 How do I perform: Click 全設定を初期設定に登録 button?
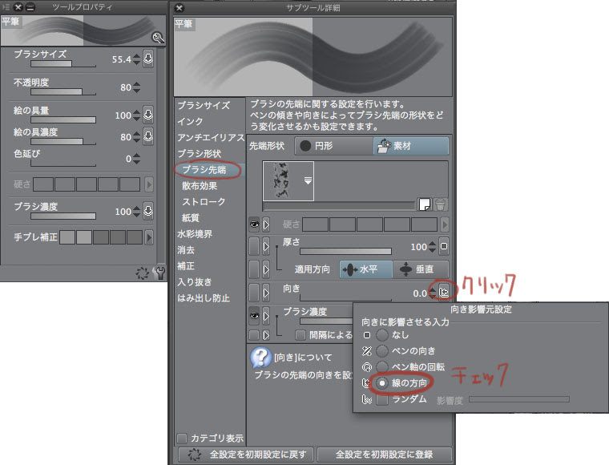[385, 455]
